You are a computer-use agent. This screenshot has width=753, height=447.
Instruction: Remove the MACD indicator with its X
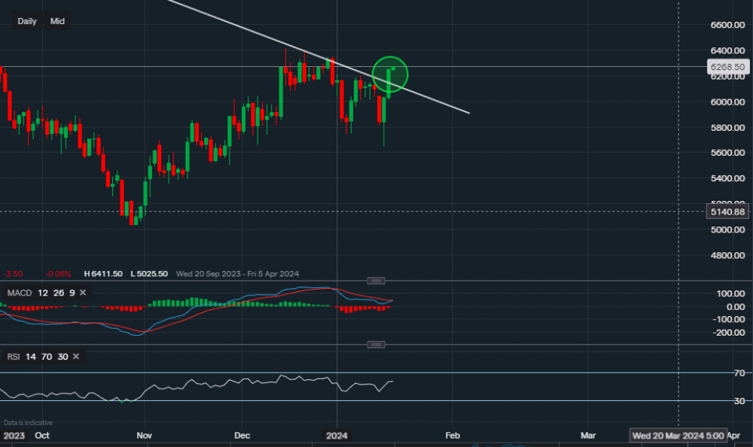(83, 293)
